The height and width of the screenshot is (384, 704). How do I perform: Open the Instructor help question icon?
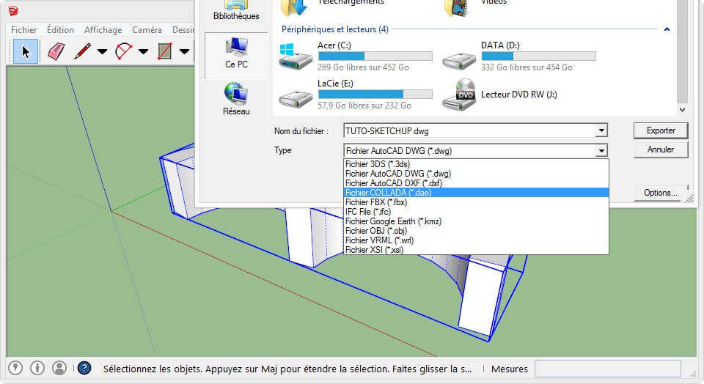click(84, 369)
